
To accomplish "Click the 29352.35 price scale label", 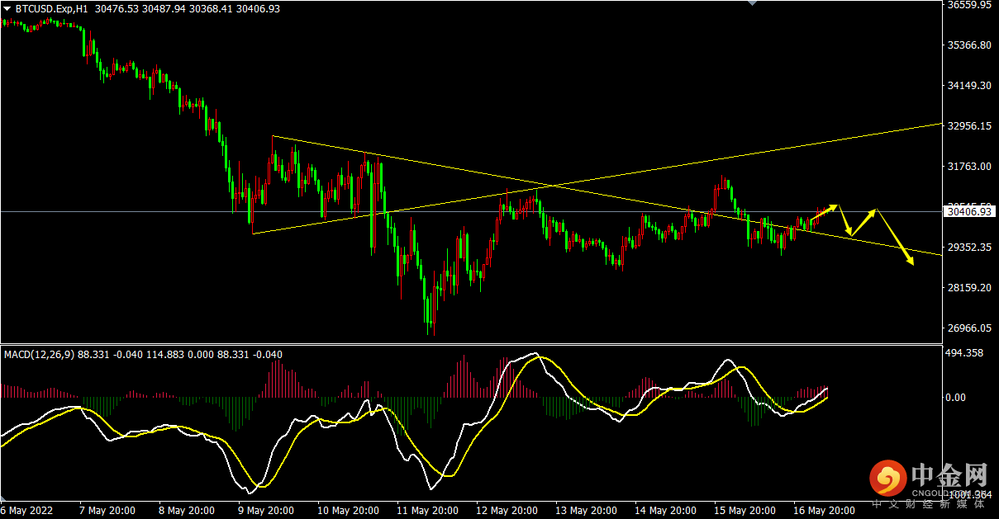I will (968, 248).
